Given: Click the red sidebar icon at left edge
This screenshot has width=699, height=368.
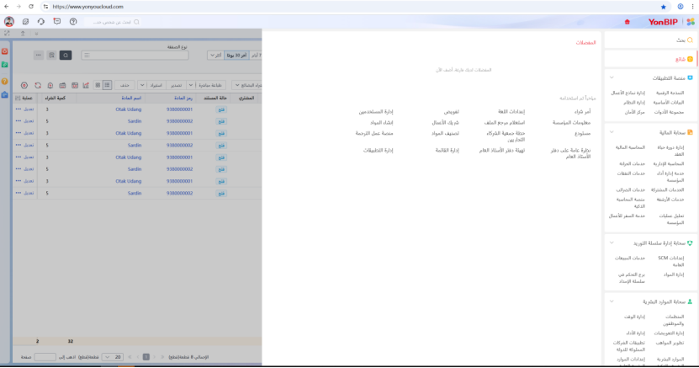Looking at the screenshot, I should [x=5, y=51].
